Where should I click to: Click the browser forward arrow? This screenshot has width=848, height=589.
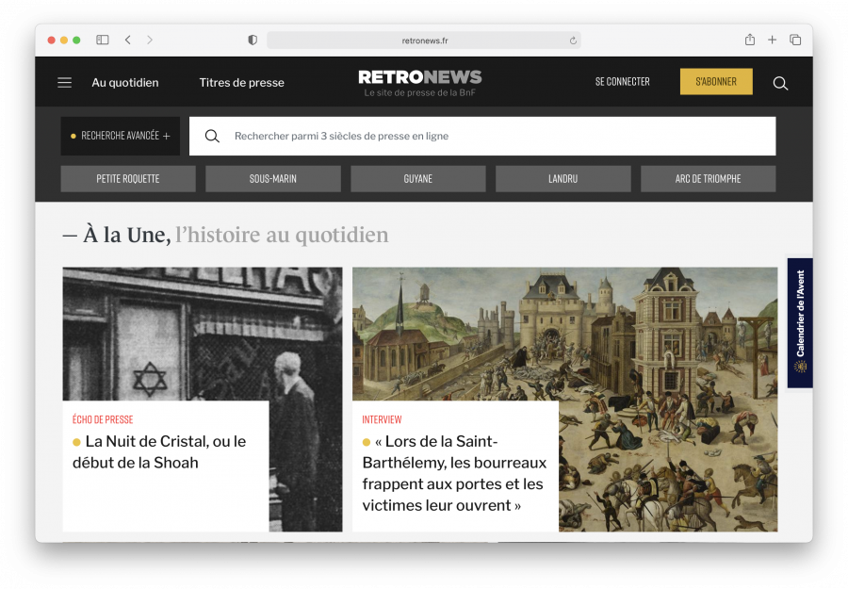coord(150,40)
